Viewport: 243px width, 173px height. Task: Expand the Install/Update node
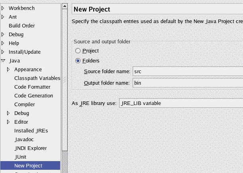click(x=3, y=52)
